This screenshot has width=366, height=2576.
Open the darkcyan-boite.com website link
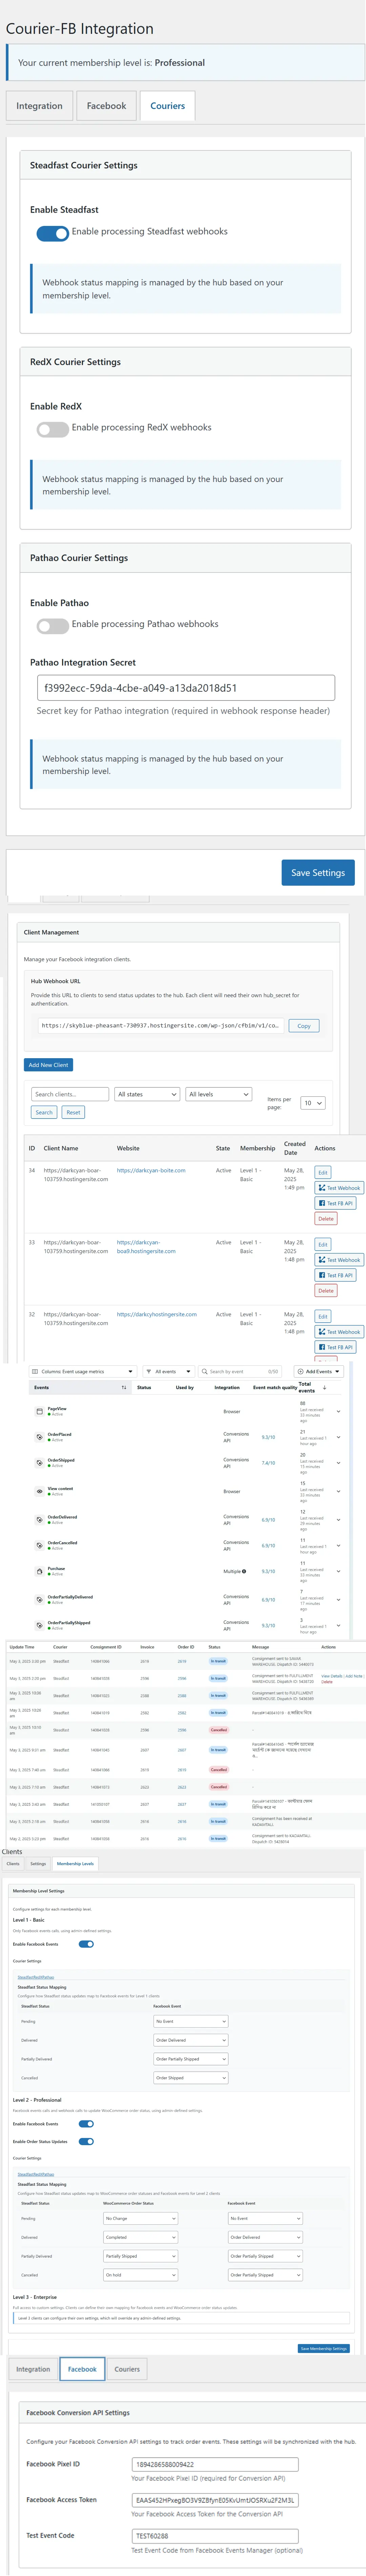(151, 1170)
